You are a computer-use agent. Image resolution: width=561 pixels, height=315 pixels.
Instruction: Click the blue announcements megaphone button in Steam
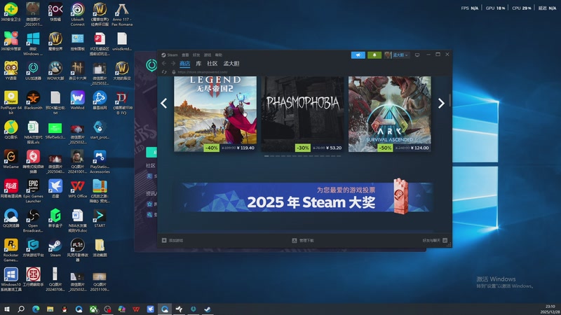click(358, 55)
